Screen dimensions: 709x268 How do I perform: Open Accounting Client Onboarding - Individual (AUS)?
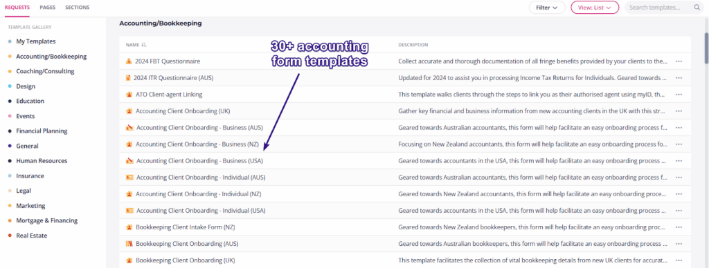[x=201, y=178]
